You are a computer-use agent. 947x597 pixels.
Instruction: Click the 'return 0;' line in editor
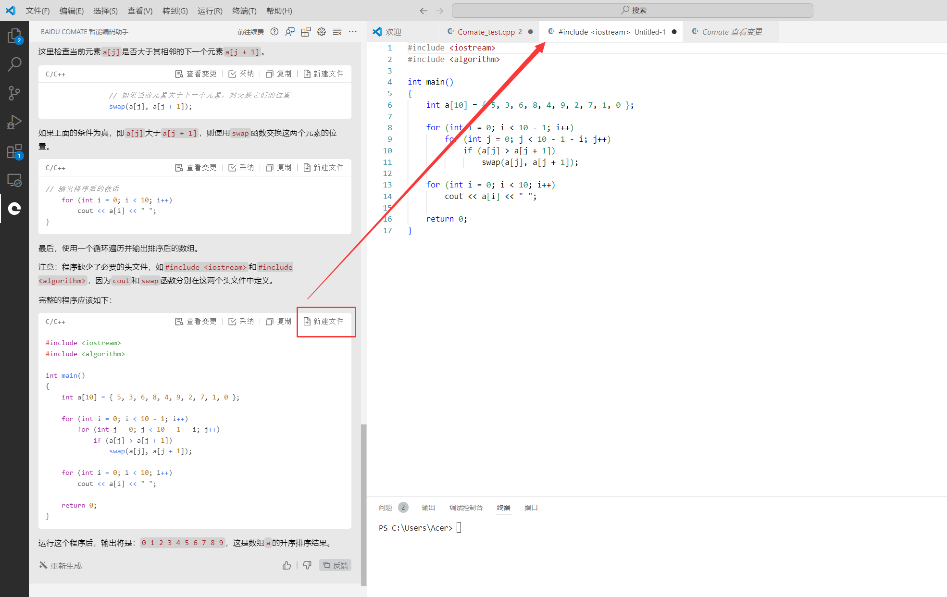pyautogui.click(x=447, y=219)
